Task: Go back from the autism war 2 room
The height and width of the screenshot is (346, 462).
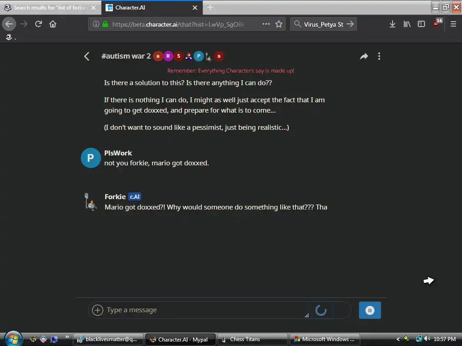Action: pos(87,56)
